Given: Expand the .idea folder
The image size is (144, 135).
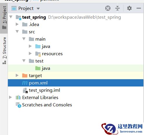Looking at the screenshot, I should click(x=17, y=24).
